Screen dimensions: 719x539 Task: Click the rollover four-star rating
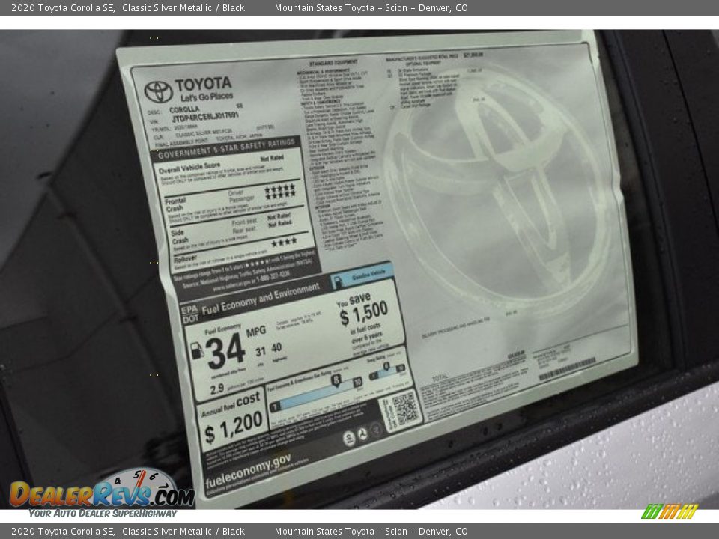click(284, 243)
